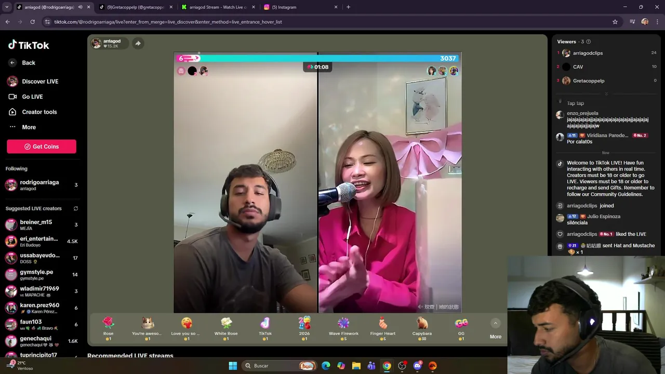Bookmark this page with star icon
The height and width of the screenshot is (374, 665).
point(615,22)
